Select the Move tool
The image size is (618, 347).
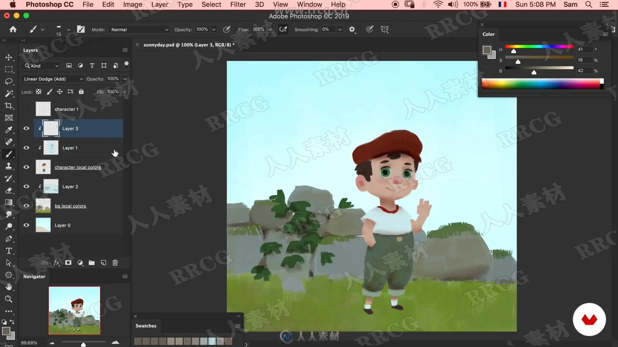pyautogui.click(x=9, y=58)
